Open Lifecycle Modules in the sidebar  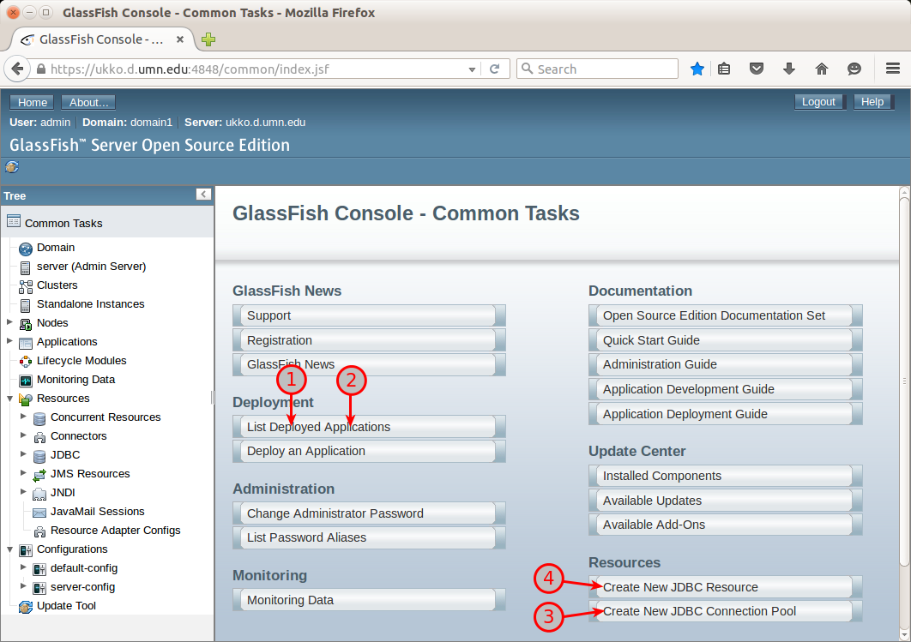click(81, 361)
